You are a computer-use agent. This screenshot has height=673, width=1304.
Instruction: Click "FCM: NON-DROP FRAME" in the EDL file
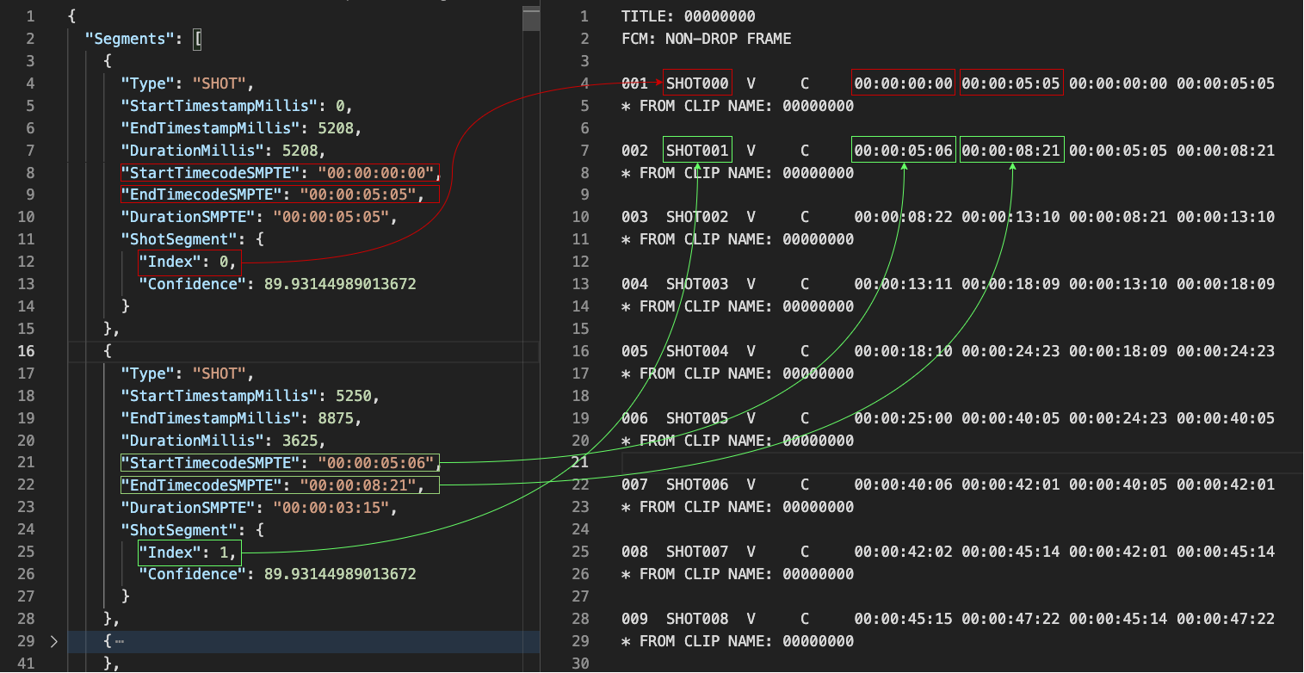(x=707, y=39)
